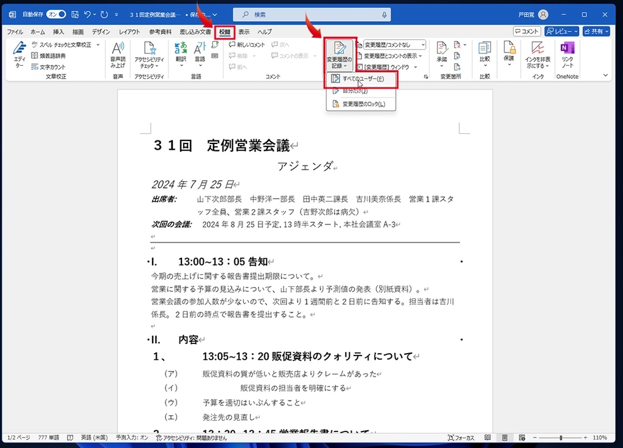Go to previous change icon

click(x=458, y=56)
